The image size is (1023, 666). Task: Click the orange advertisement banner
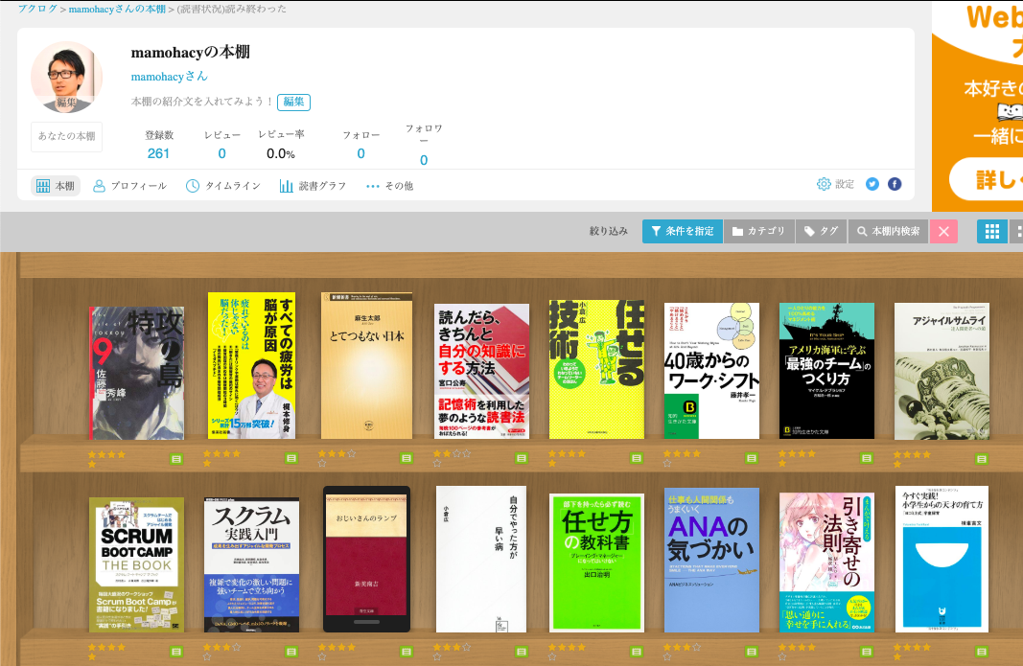tap(977, 105)
